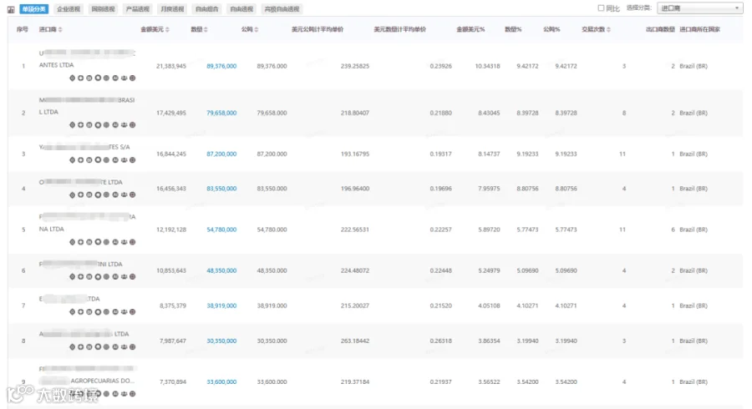This screenshot has width=752, height=409.
Task: Click the people group icon in row 8
Action: coord(124,346)
